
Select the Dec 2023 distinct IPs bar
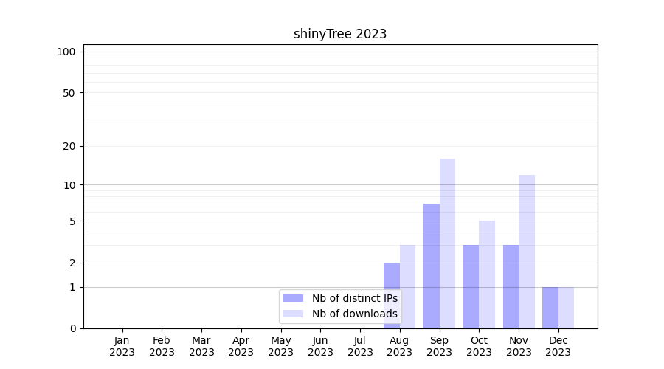[x=550, y=308]
